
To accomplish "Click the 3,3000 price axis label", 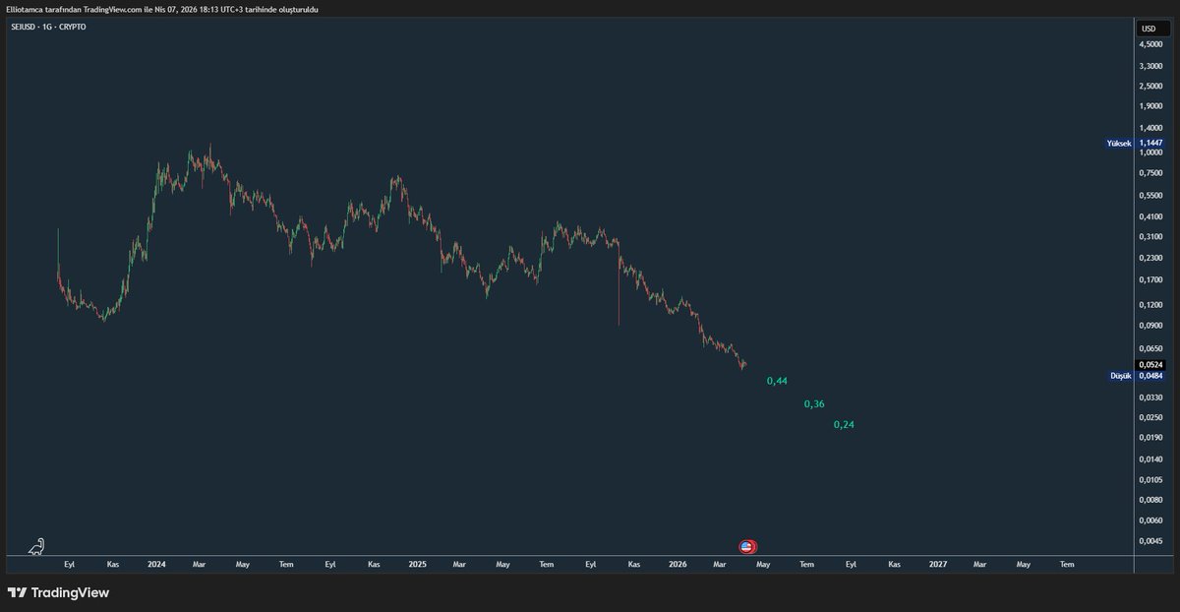I will (1152, 66).
